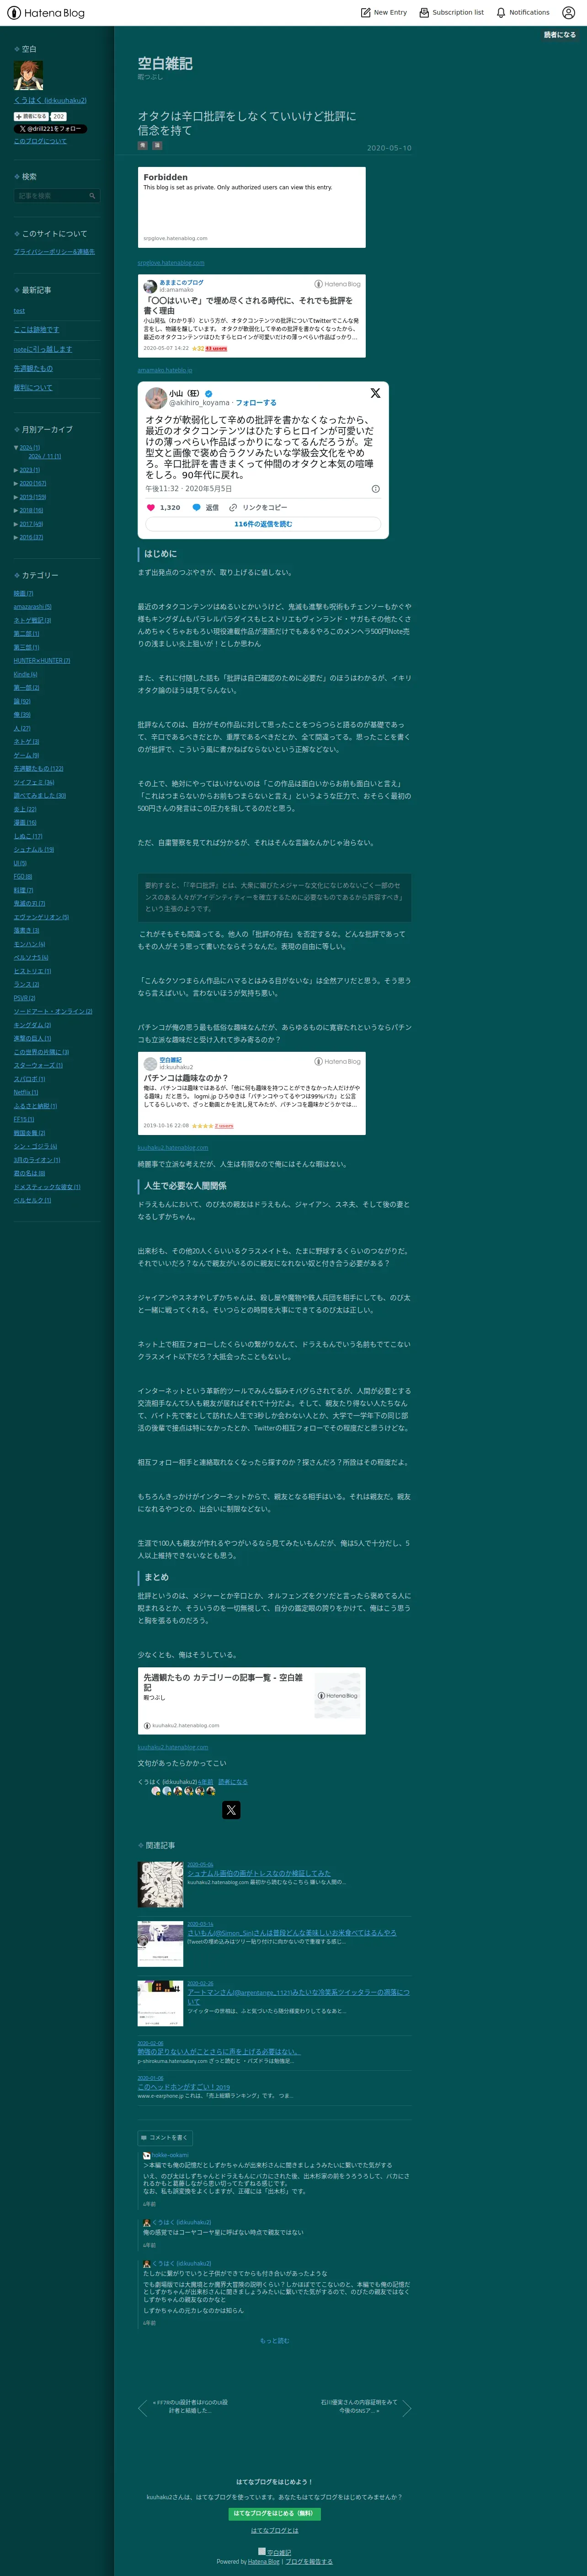Open the article title link

pyautogui.click(x=247, y=123)
